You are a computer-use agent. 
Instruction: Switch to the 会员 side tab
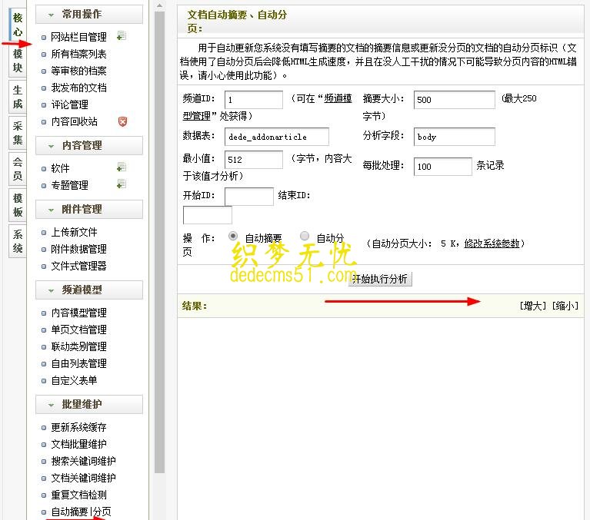[18, 169]
